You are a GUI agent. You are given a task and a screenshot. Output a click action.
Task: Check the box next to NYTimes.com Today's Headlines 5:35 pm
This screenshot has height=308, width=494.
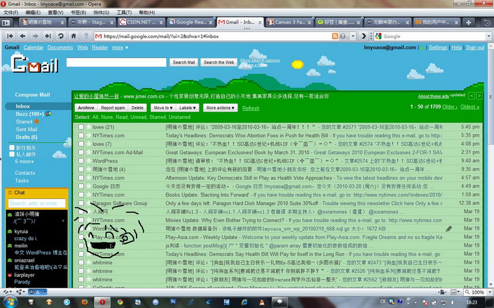pos(81,136)
